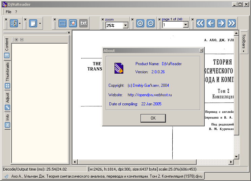This screenshot has width=251, height=181.
Task: Click the DjVuReader product name text
Action: (x=172, y=64)
